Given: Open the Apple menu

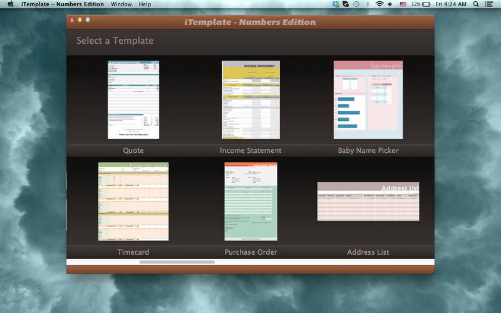Looking at the screenshot, I should click(10, 4).
